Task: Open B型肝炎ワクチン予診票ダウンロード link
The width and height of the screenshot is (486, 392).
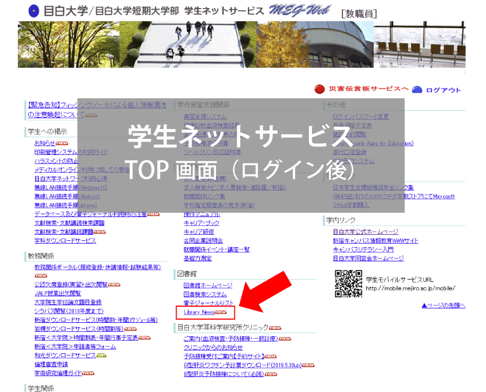Action: [x=242, y=366]
